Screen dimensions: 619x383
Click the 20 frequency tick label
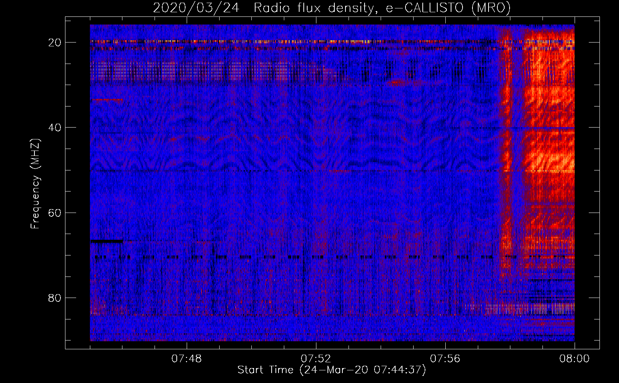pyautogui.click(x=55, y=43)
